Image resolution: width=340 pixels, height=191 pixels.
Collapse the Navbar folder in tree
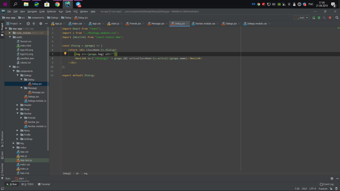18,114
